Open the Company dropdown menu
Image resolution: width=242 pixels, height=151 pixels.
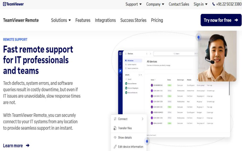155,4
